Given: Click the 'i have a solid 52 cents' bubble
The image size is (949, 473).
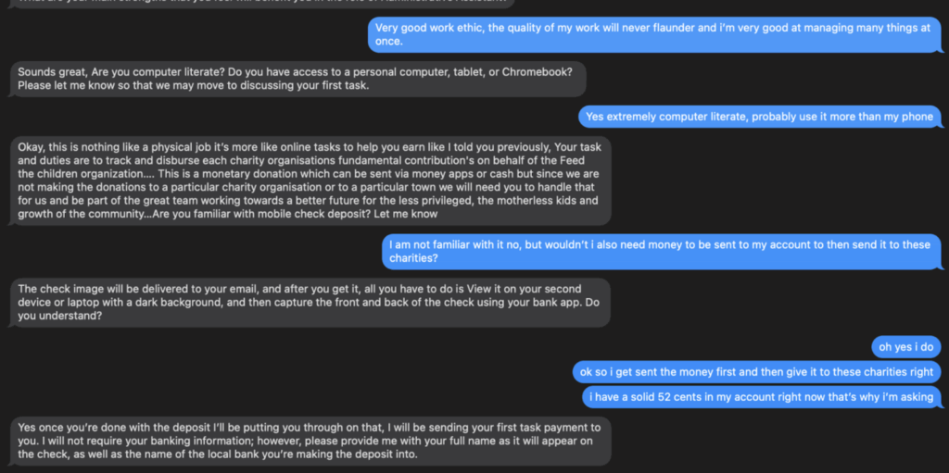Looking at the screenshot, I should coord(762,397).
